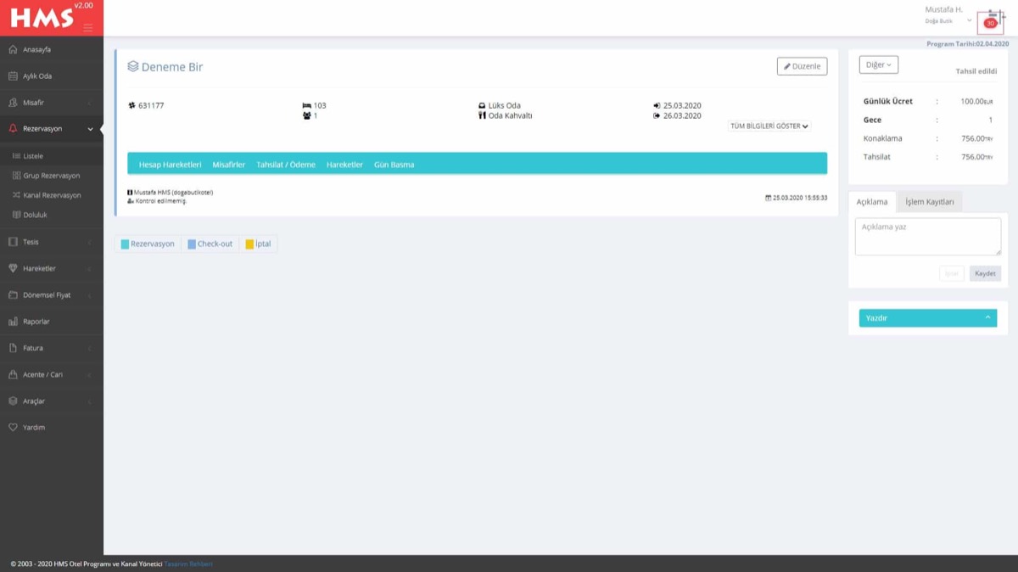Switch to Misafirler tab
The image size is (1018, 572).
pos(229,165)
